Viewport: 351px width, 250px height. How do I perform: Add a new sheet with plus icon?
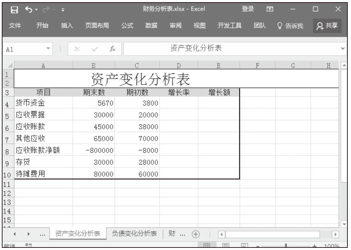click(x=196, y=234)
